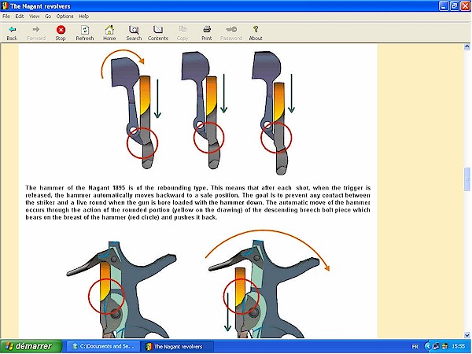Click the scrollbar up arrow
This screenshot has height=354, width=472.
pos(466,46)
